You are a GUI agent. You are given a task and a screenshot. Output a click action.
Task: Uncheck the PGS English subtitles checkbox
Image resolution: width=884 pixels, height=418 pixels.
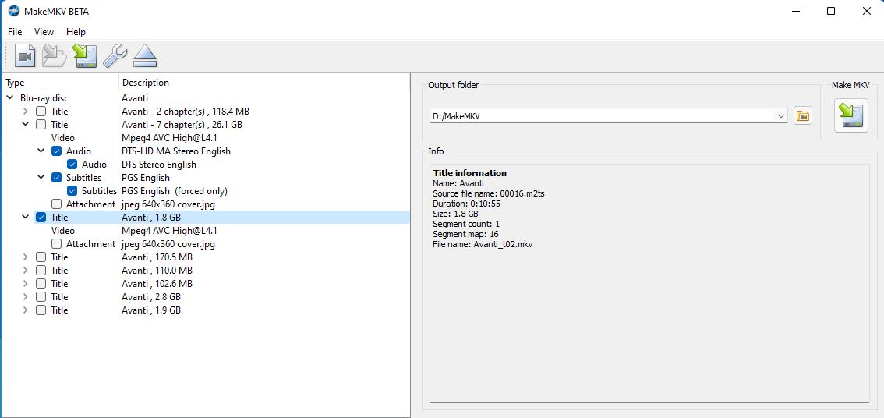click(x=56, y=178)
